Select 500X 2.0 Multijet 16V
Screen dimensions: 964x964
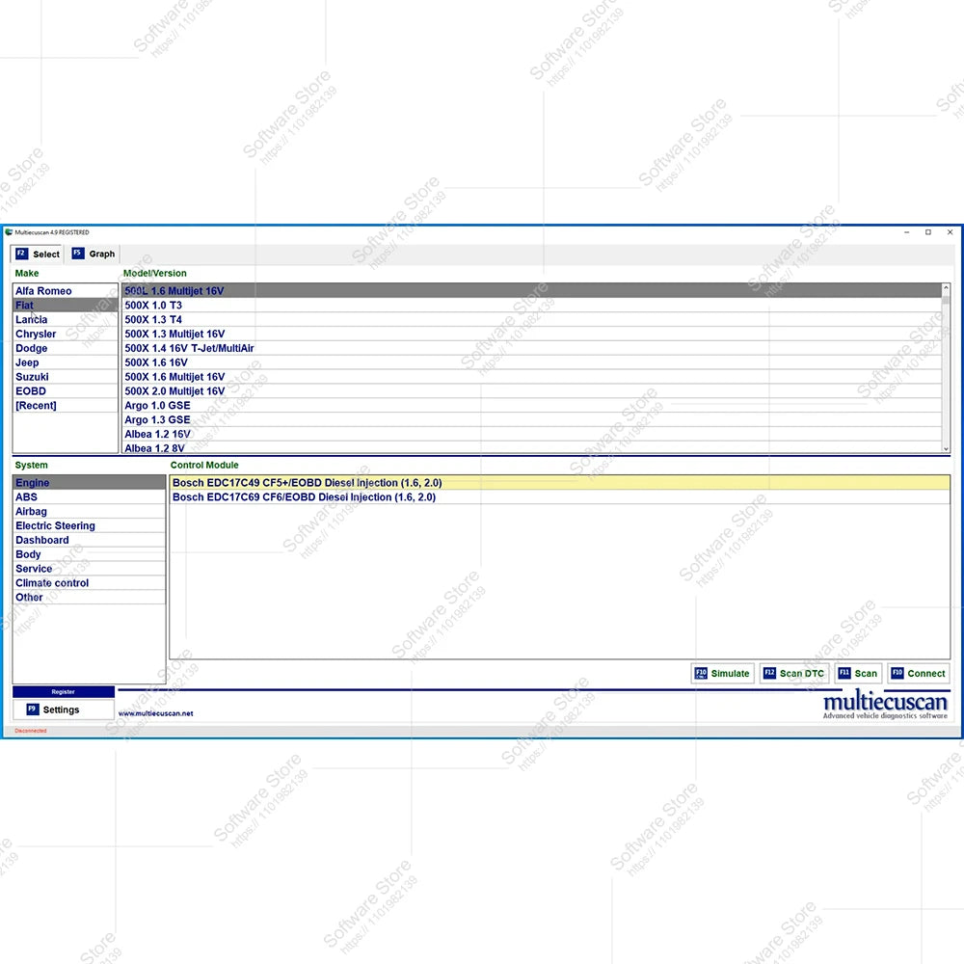532,391
